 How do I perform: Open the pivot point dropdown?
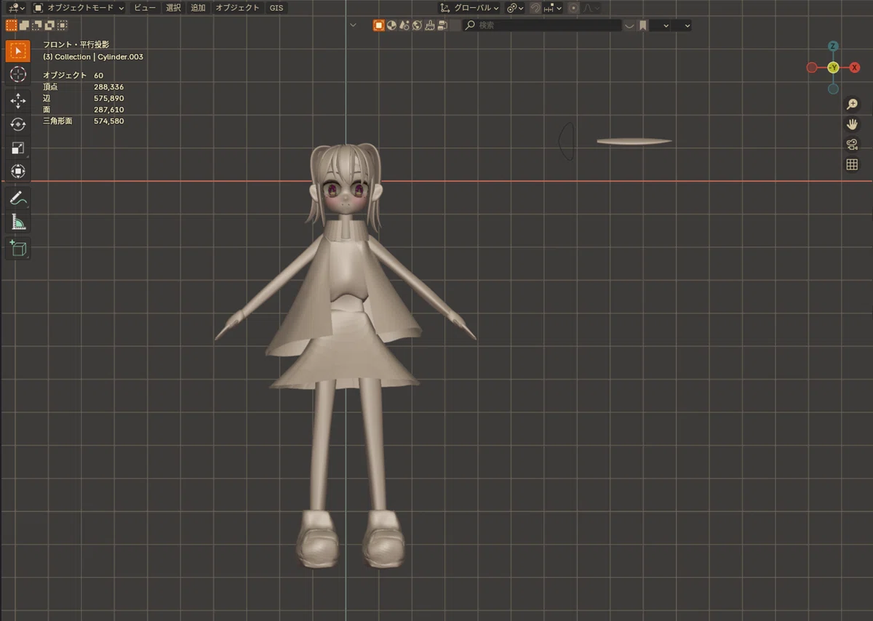pos(515,7)
